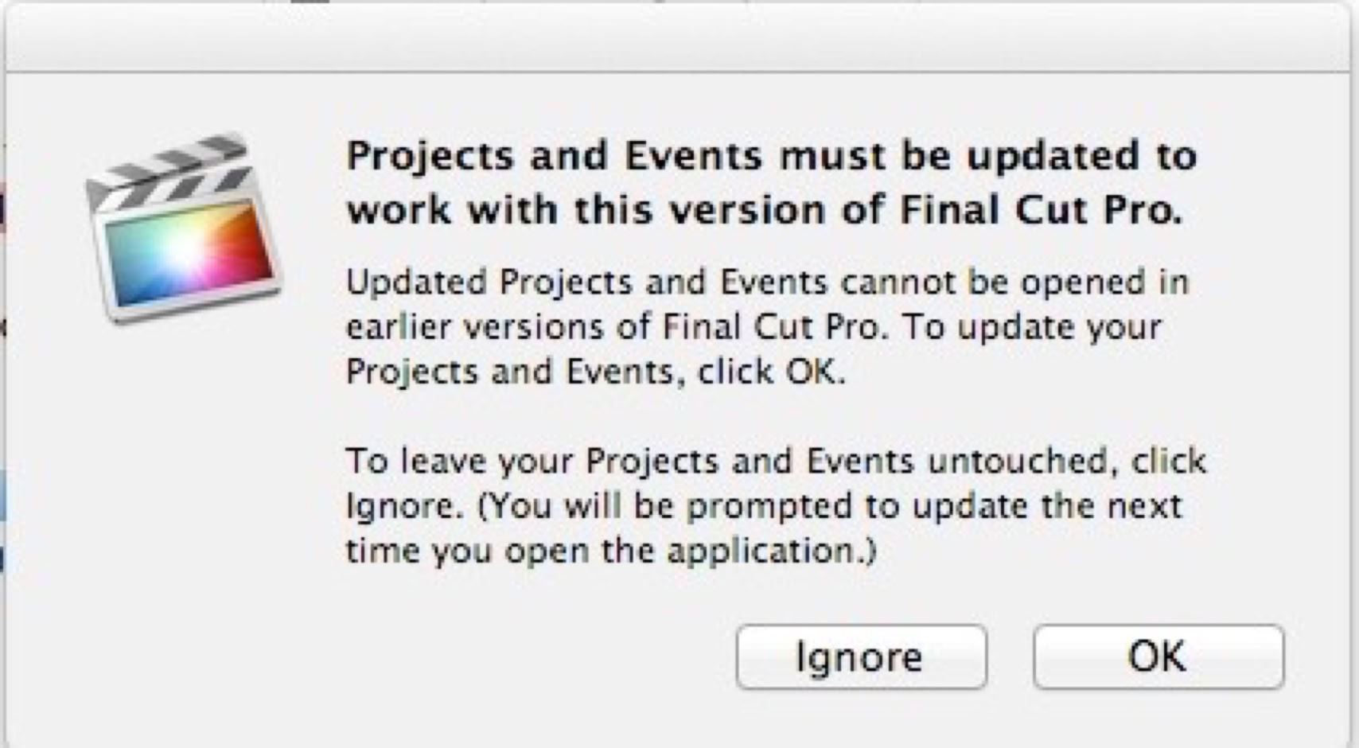Click the text "earlier versions of Final Cut Pro"
Viewport: 1359px width, 748px height.
click(614, 328)
